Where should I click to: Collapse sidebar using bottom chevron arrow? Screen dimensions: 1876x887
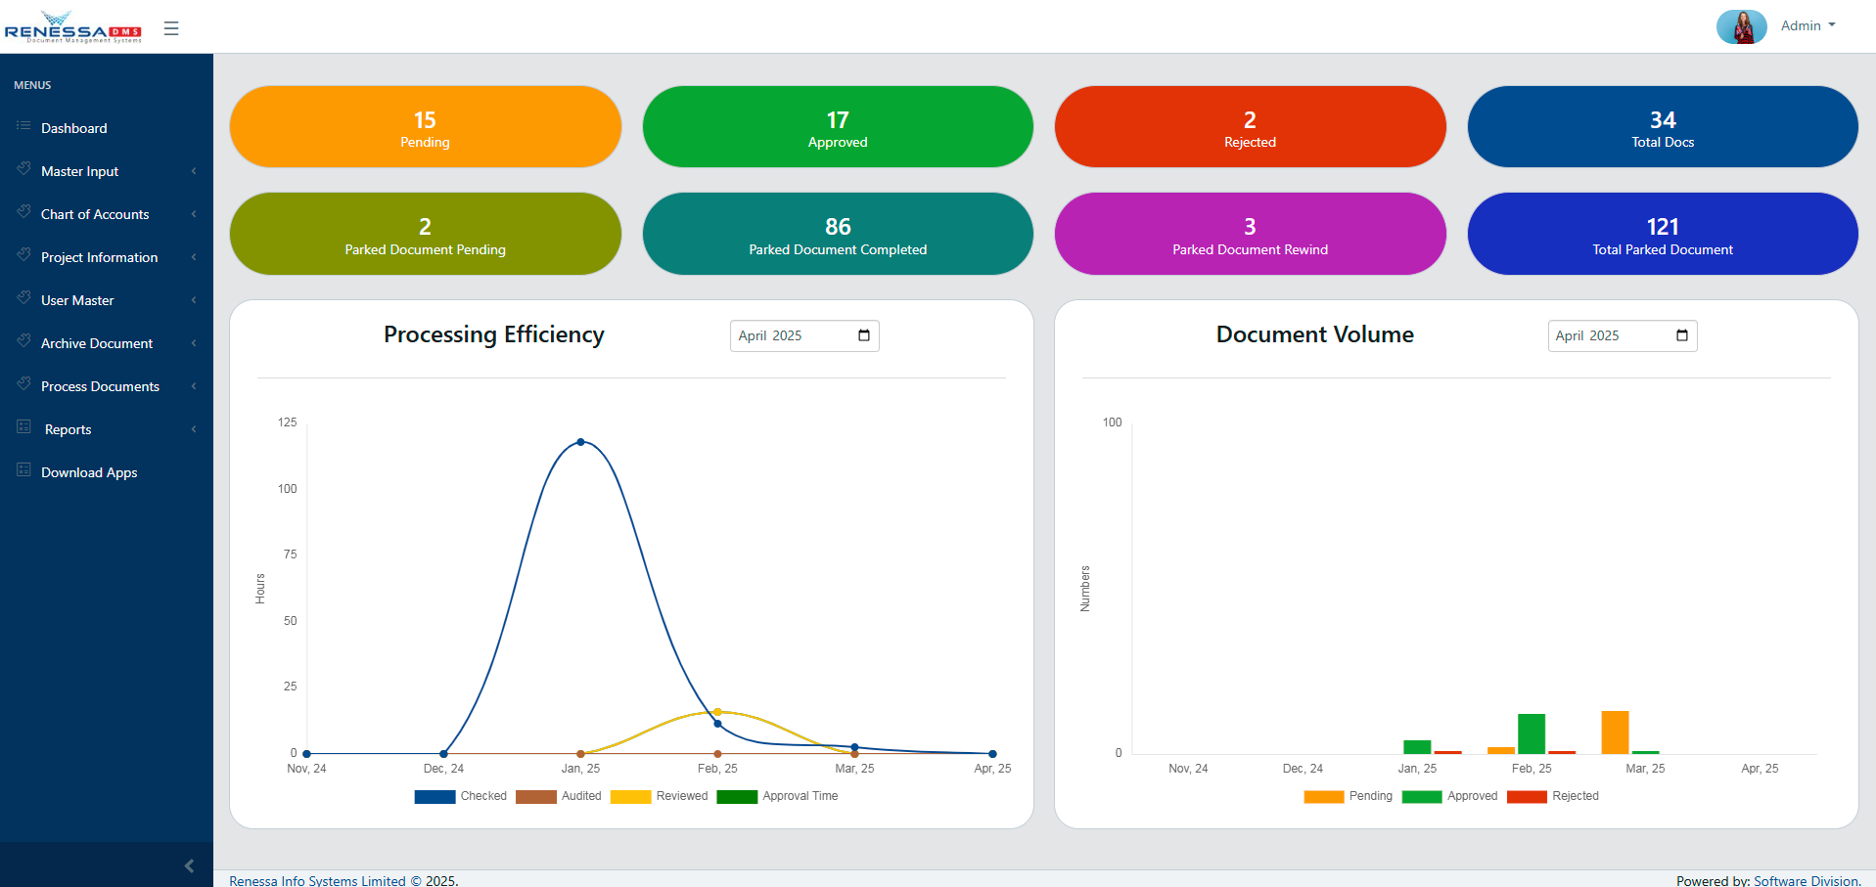189,865
